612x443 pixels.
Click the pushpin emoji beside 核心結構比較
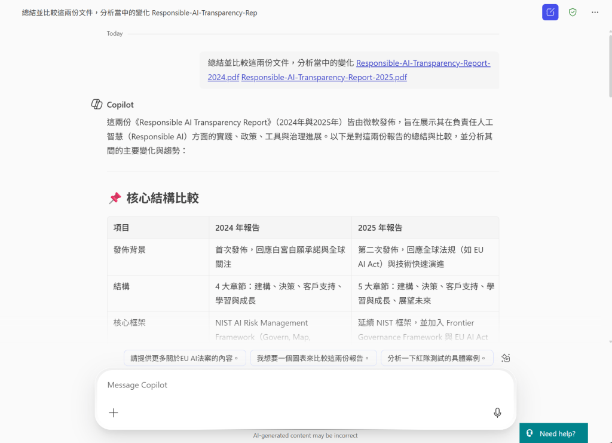click(115, 198)
